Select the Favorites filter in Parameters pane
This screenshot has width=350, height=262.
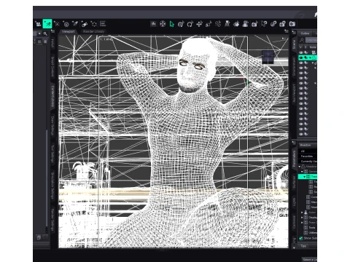point(308,156)
